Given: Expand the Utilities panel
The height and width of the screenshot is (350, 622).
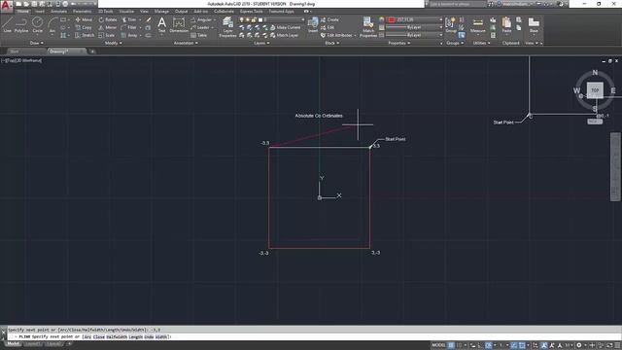Looking at the screenshot, I should (482, 43).
